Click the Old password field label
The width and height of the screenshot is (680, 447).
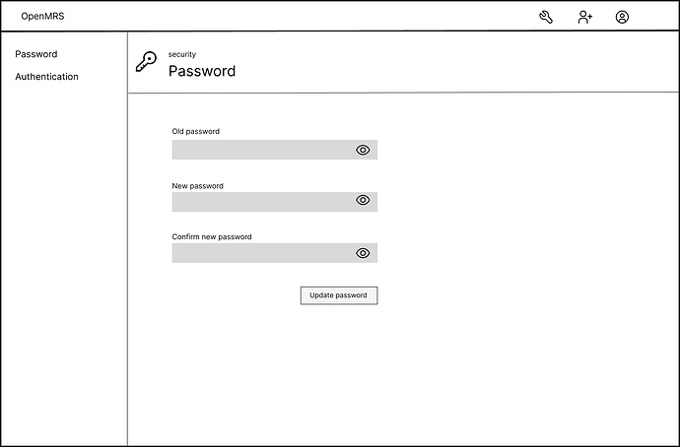[x=195, y=131]
